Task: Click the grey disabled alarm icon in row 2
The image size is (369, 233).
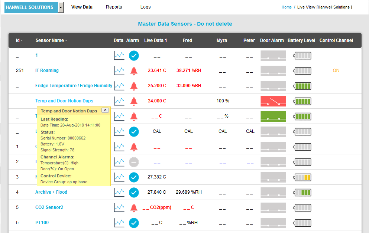Action: pos(134,162)
